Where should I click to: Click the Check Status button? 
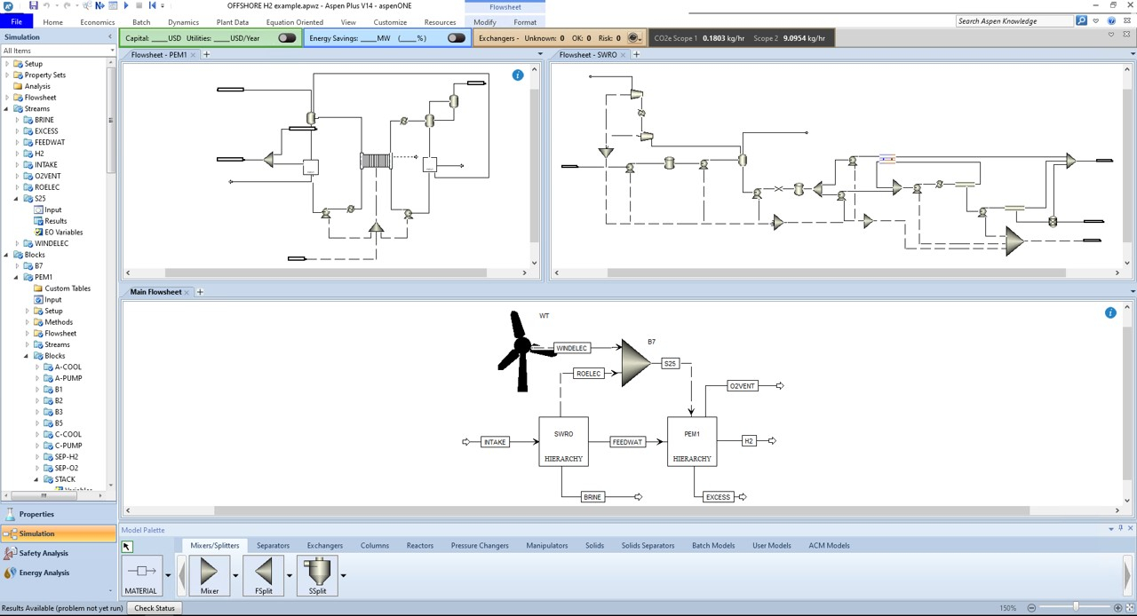coord(155,608)
